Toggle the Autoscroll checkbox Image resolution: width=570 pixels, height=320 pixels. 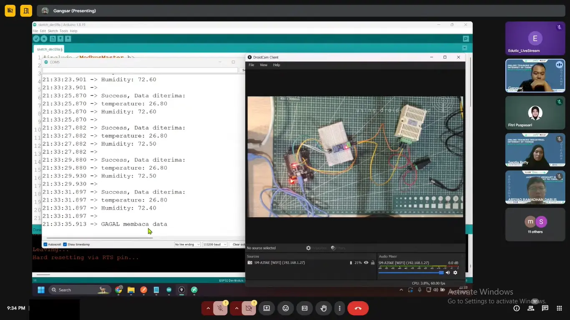[45, 245]
